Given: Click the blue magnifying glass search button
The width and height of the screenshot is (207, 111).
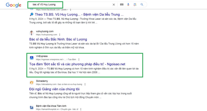Looking at the screenshot, I should (x=142, y=5).
